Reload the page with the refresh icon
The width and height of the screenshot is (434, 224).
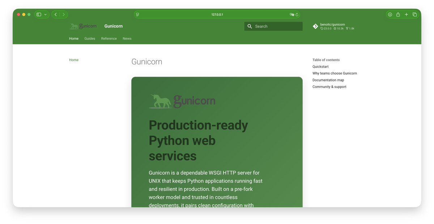[297, 14]
